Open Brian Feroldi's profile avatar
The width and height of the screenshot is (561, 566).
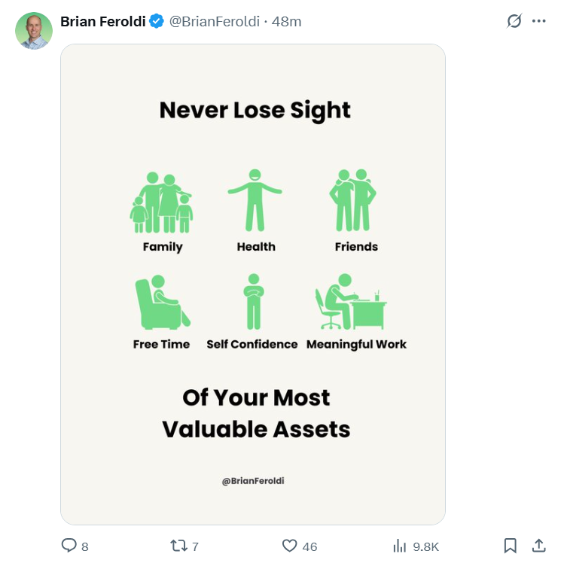[34, 31]
